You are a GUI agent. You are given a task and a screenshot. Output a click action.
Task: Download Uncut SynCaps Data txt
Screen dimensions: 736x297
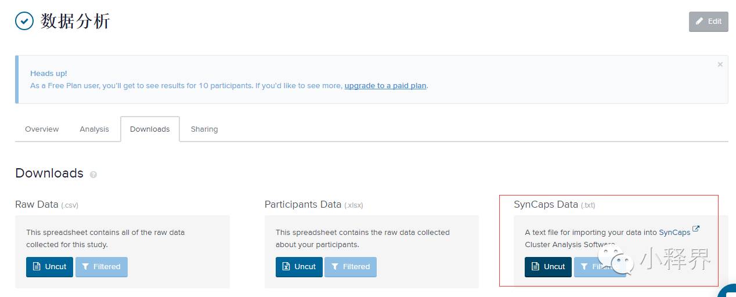pyautogui.click(x=548, y=267)
